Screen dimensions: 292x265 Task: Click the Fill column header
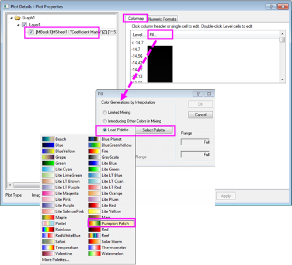click(x=160, y=35)
